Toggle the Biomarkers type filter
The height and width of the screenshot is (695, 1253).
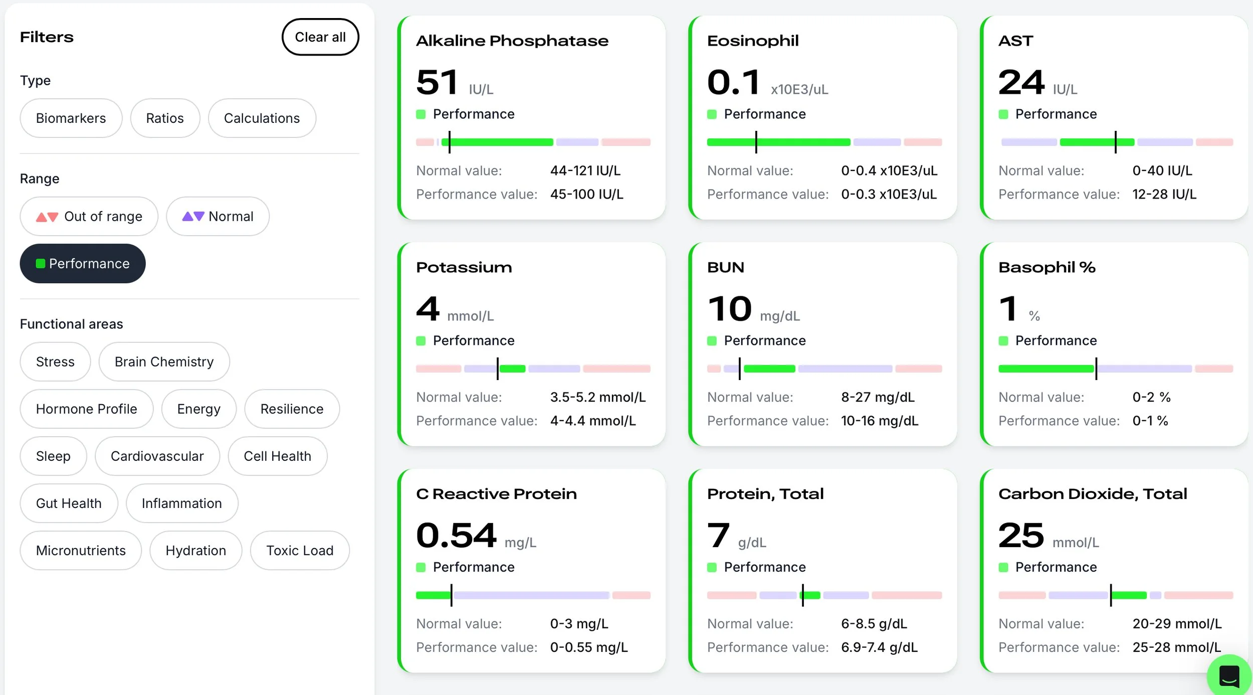[71, 118]
